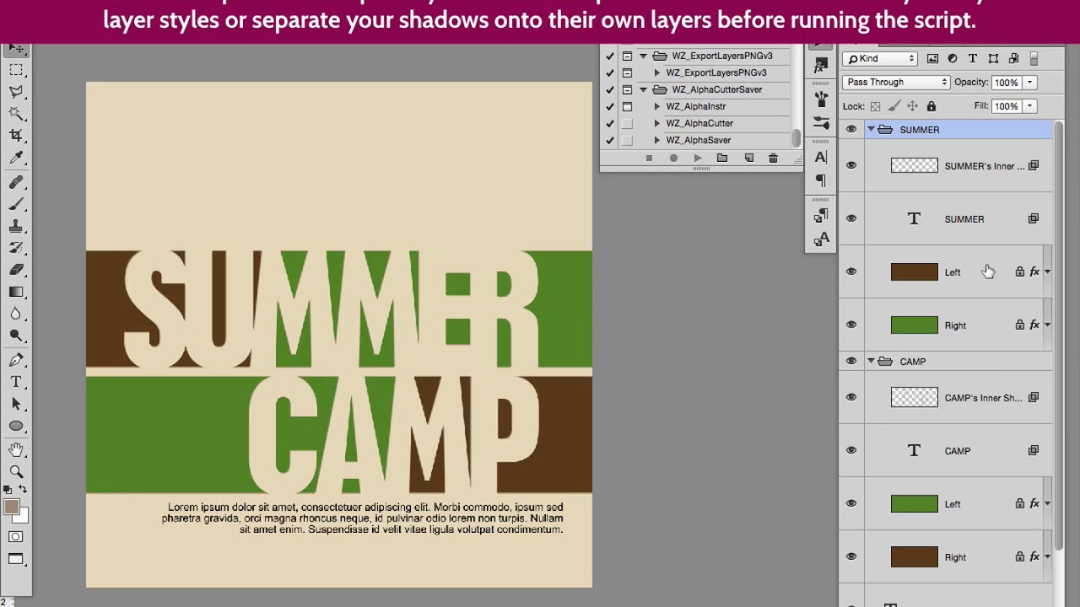Toggle layer filtering switch on/off
The image size is (1080, 607).
pyautogui.click(x=1034, y=59)
